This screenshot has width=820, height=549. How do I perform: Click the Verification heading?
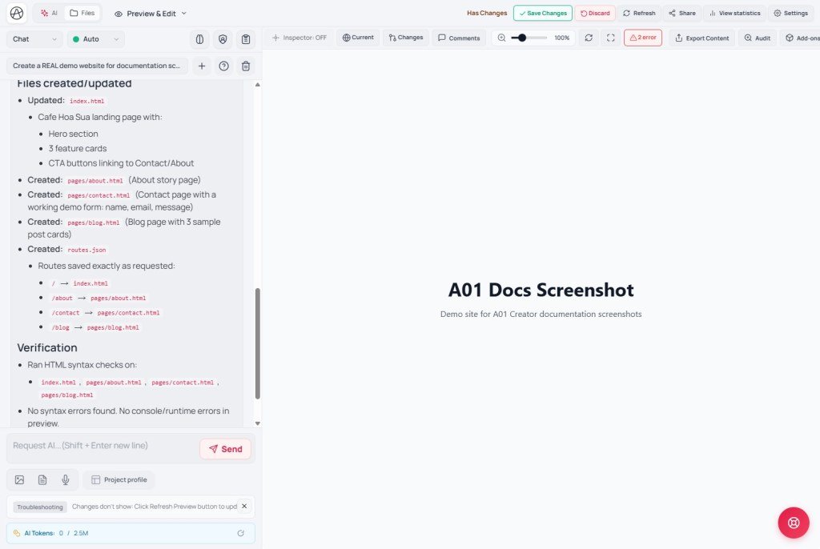coord(47,347)
